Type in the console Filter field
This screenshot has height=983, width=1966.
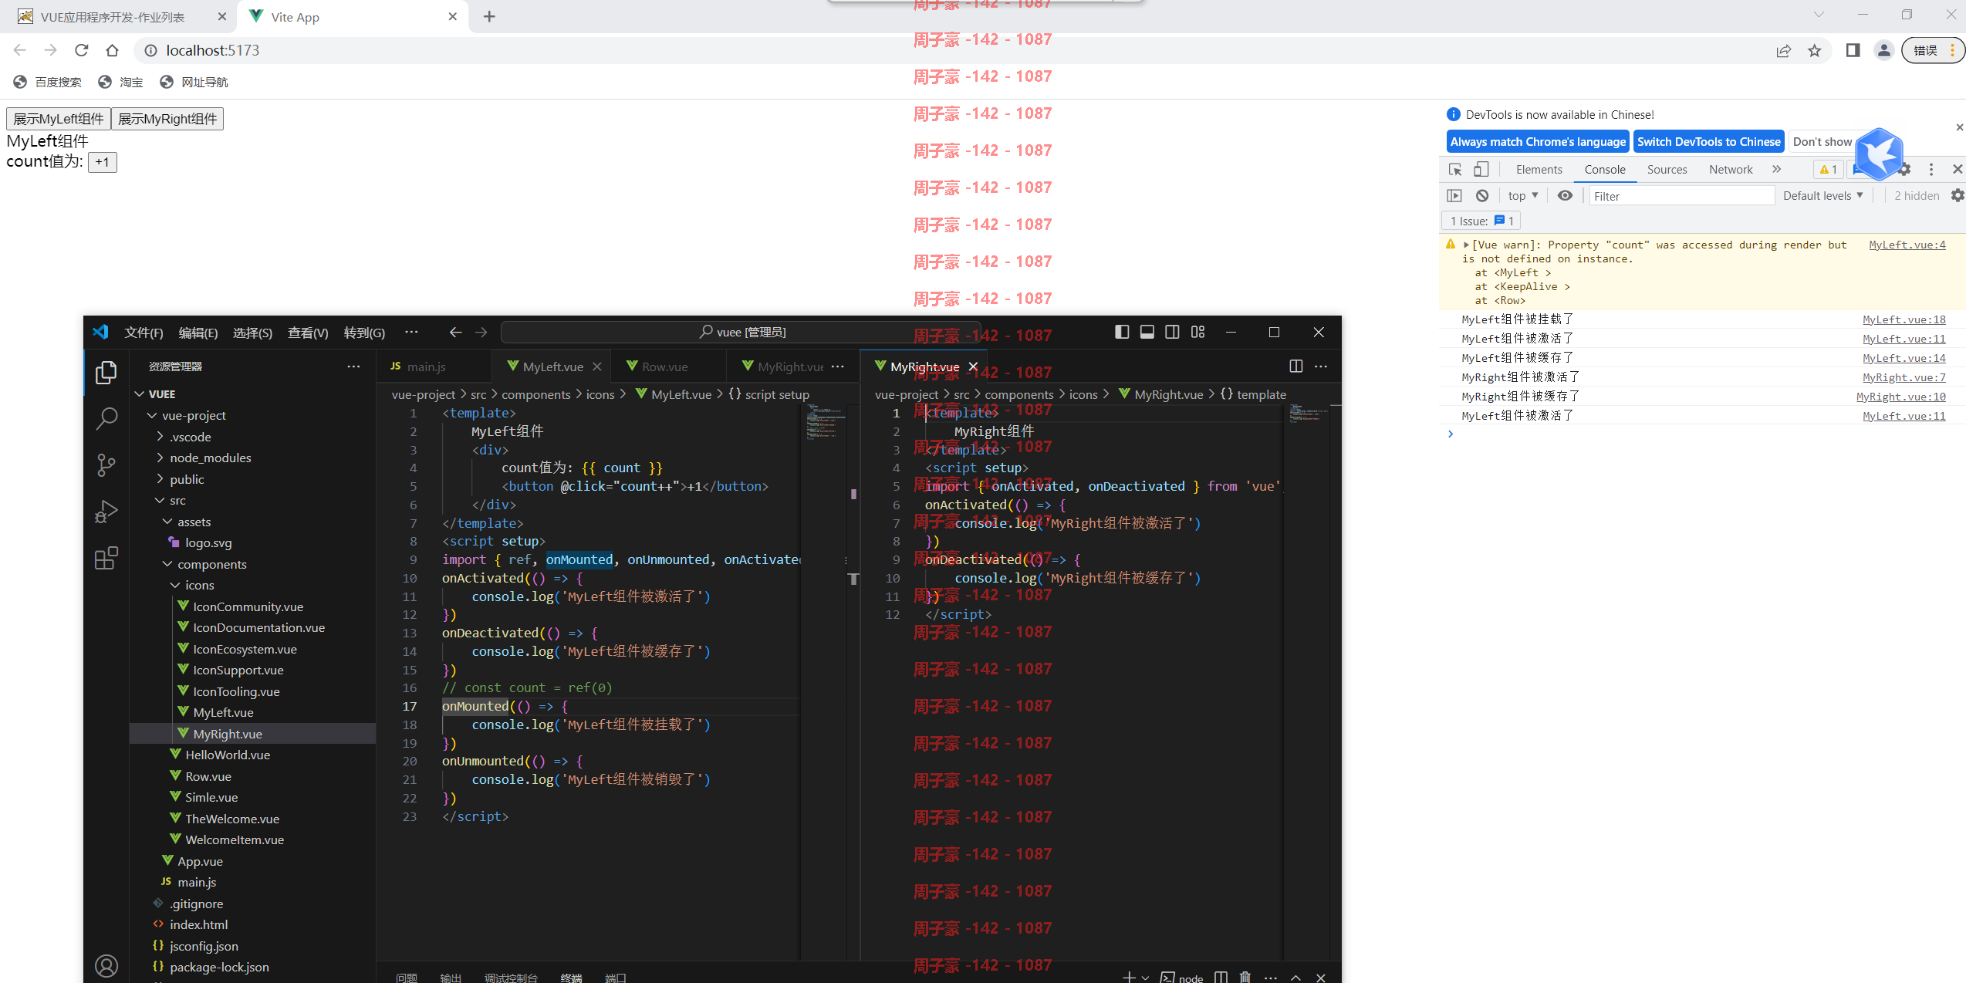(x=1681, y=196)
